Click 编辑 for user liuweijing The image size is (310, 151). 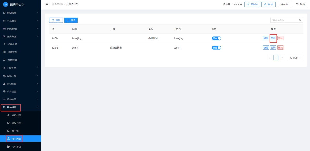(x=266, y=38)
